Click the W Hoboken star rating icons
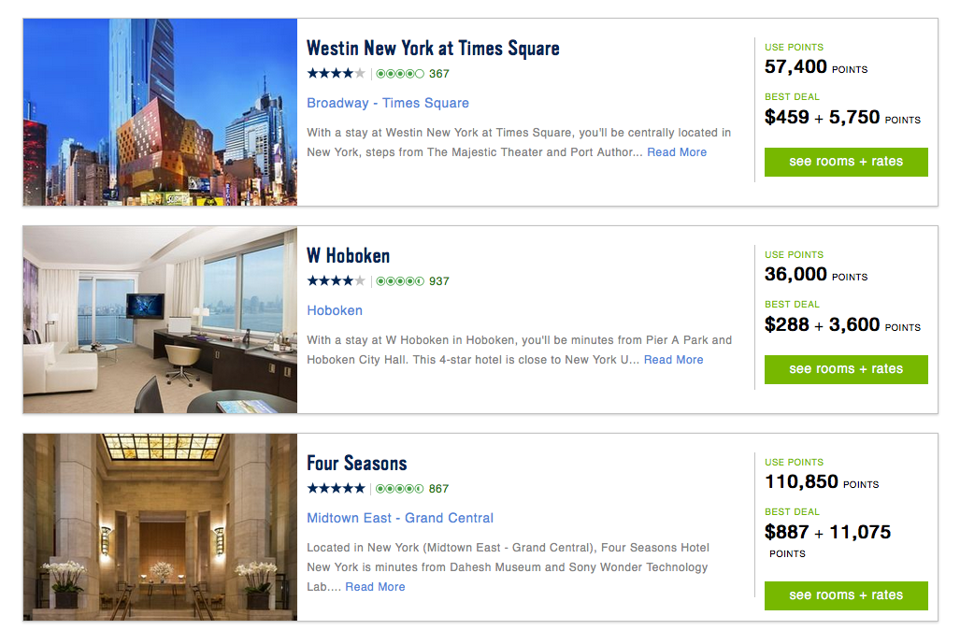Screen dimensions: 960x630 tap(336, 281)
